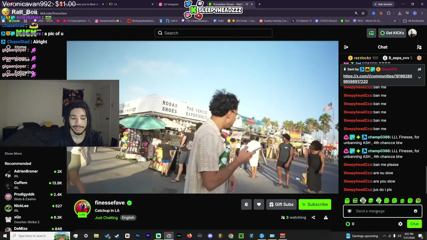Open the Kick profile avatar menu
This screenshot has height=240, width=427.
point(413,33)
